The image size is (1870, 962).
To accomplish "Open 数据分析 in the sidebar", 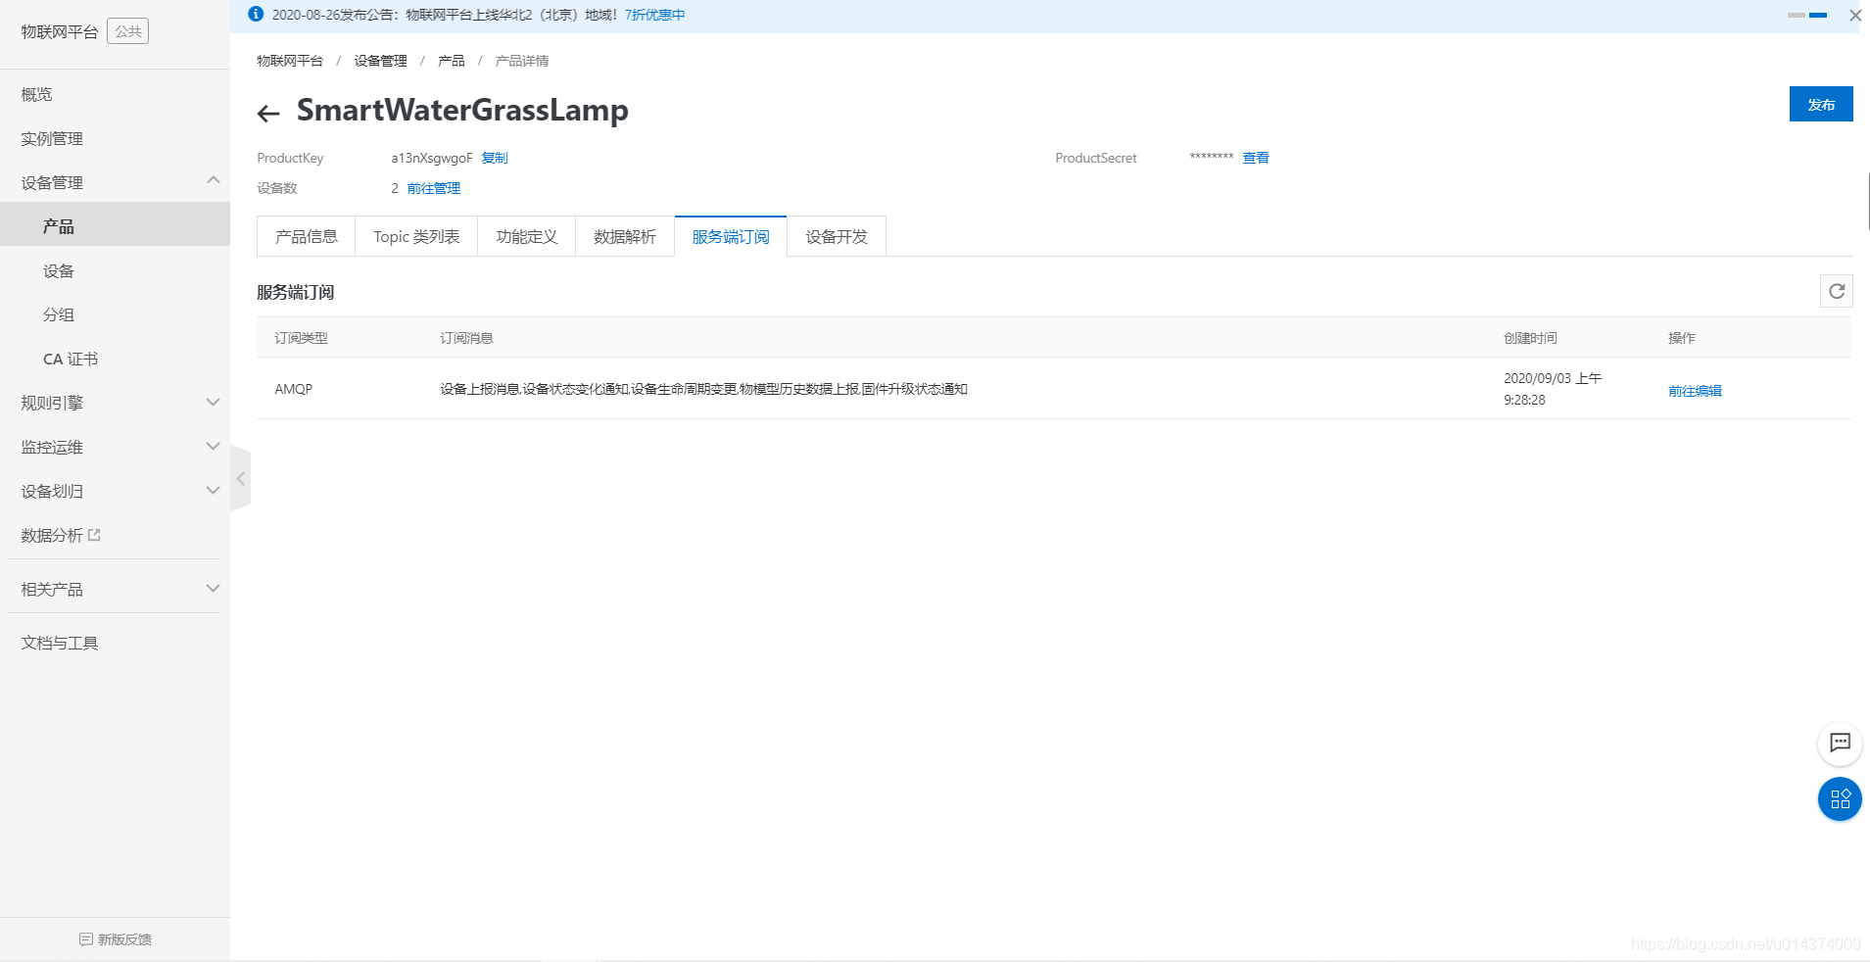I will pyautogui.click(x=52, y=535).
